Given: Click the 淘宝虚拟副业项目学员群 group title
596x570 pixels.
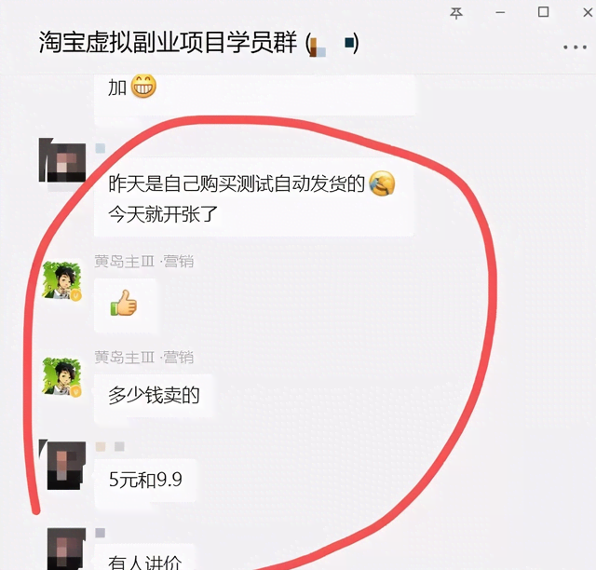Looking at the screenshot, I should [x=168, y=42].
